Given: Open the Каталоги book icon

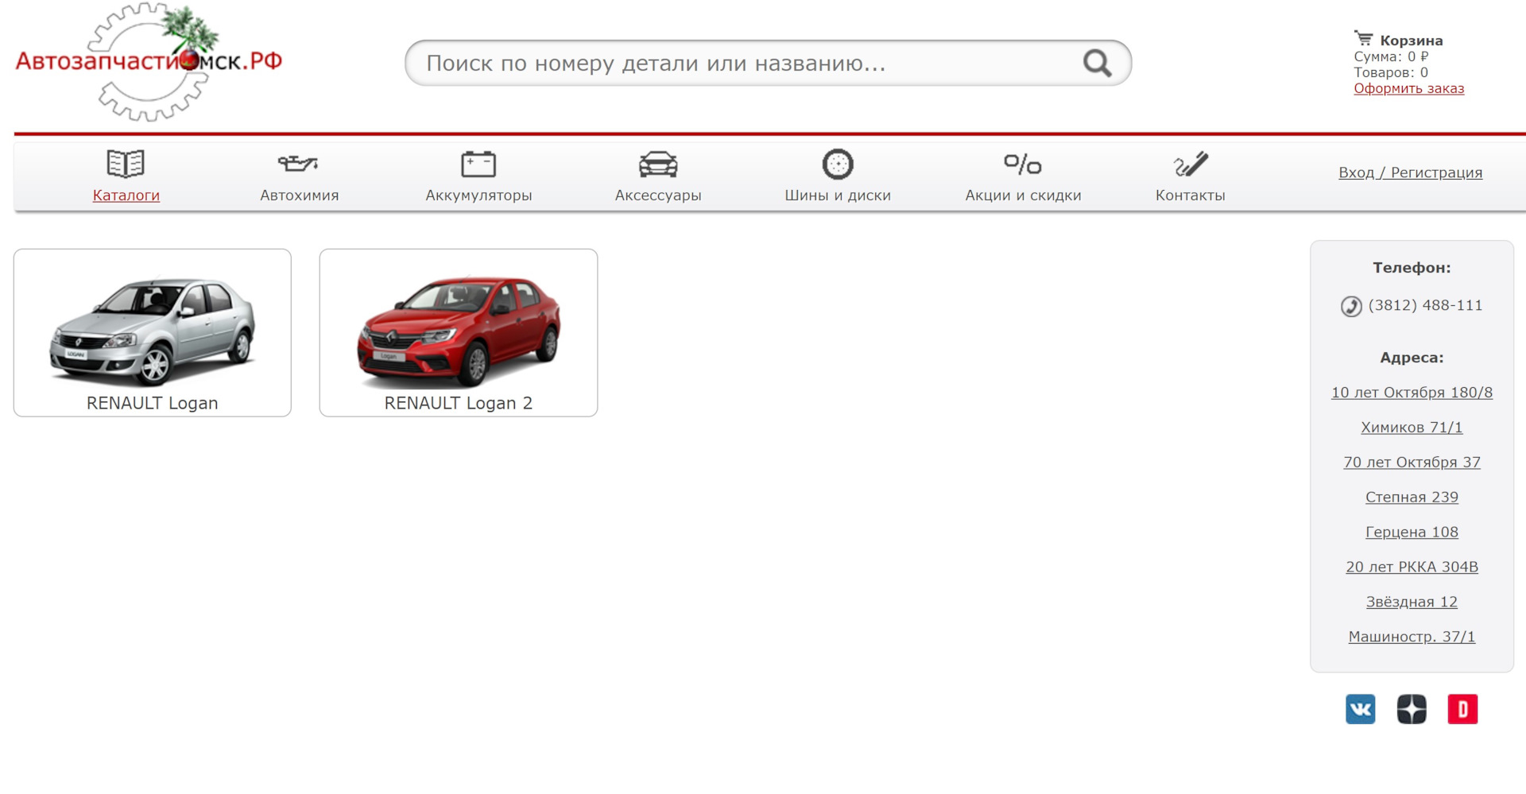Looking at the screenshot, I should click(126, 164).
